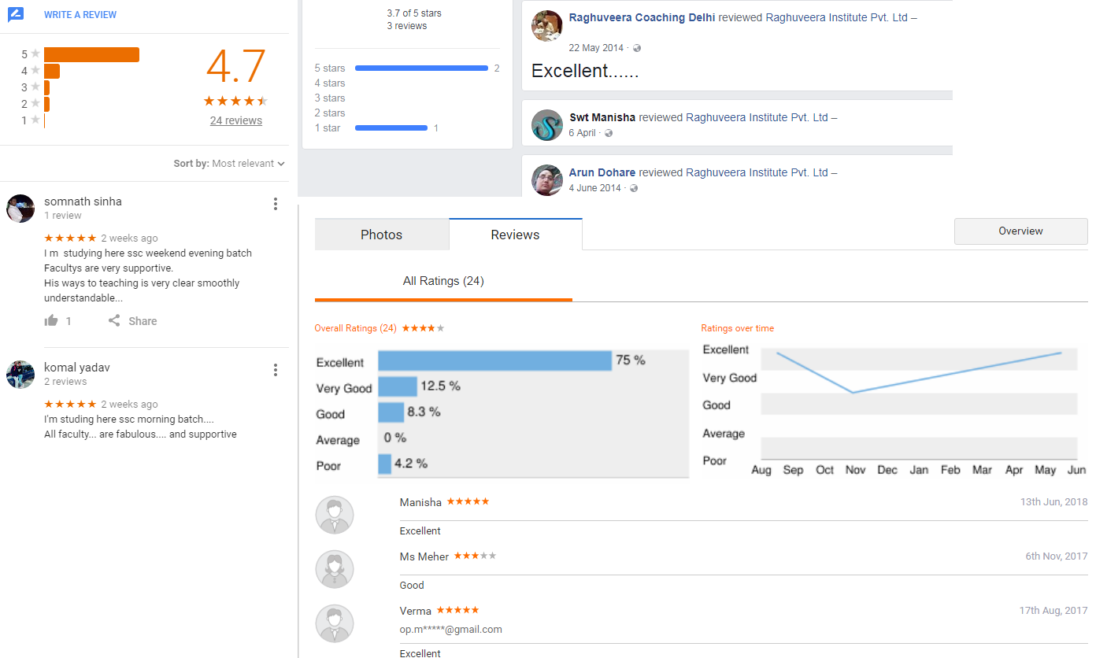Click the globe privacy icon beside 22 May 2014
Image resolution: width=1096 pixels, height=658 pixels.
[x=637, y=48]
